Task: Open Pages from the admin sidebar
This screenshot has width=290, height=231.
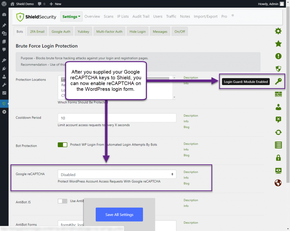Action: coord(4,41)
